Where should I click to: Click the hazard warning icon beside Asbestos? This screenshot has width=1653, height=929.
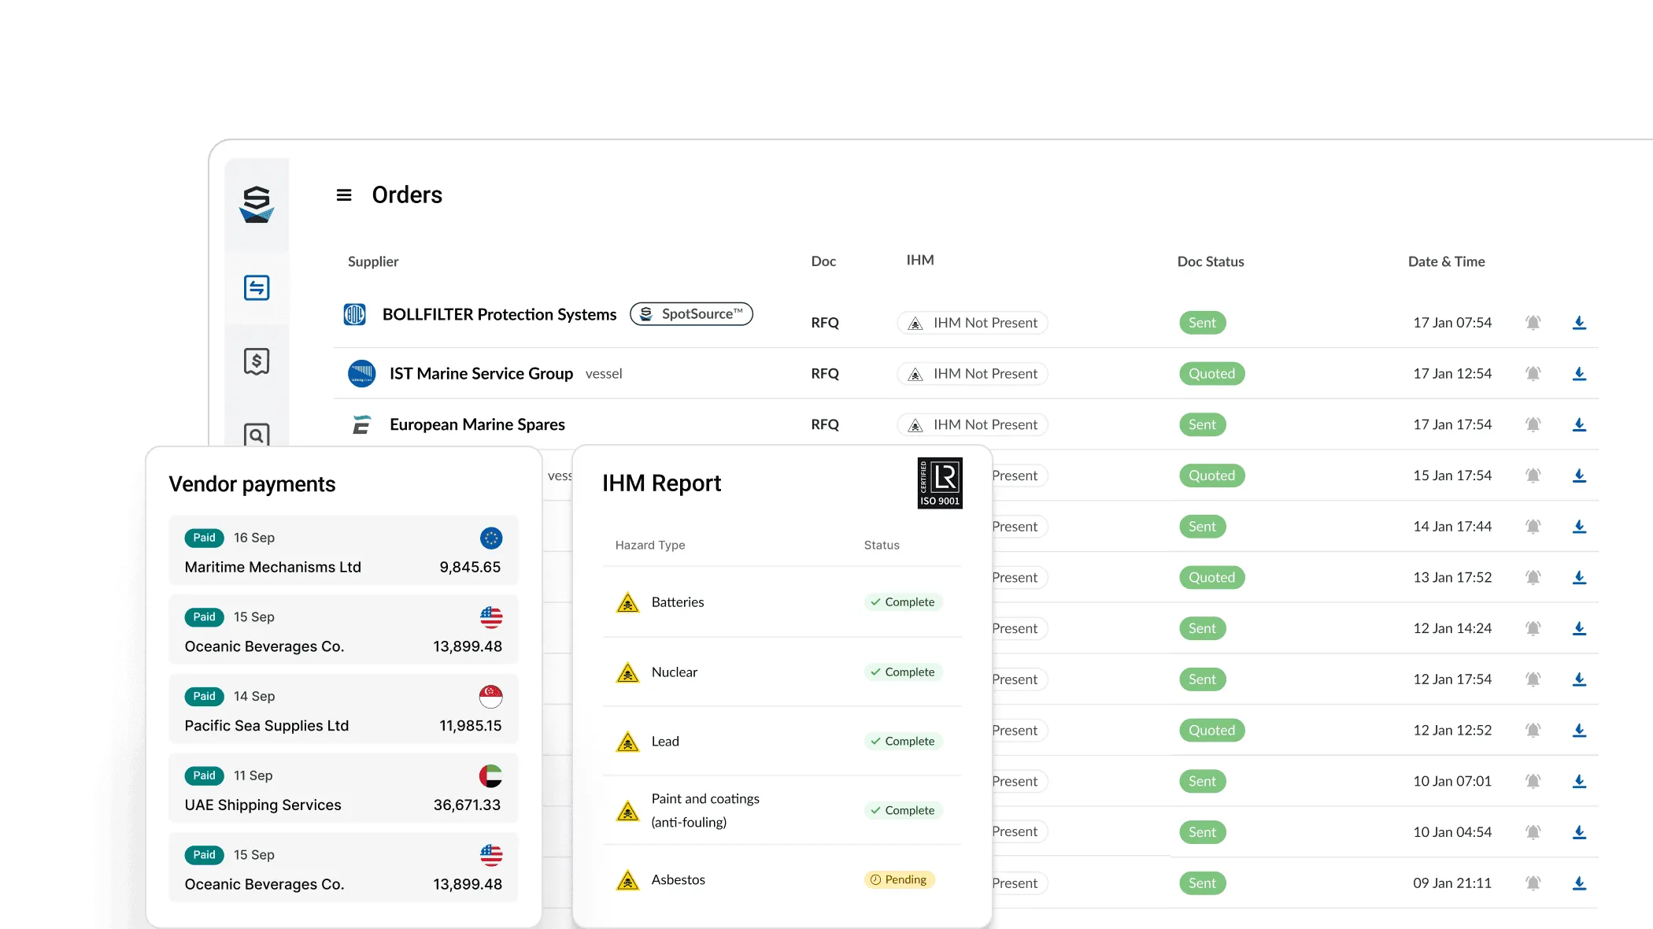click(x=627, y=880)
